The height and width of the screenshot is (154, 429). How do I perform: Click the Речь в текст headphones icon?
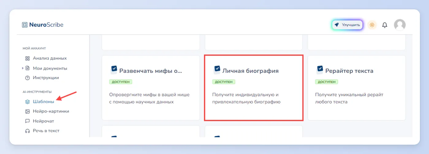coord(27,131)
